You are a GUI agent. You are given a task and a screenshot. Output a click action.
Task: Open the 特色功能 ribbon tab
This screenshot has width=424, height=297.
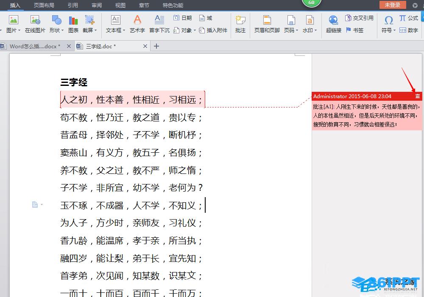click(173, 5)
